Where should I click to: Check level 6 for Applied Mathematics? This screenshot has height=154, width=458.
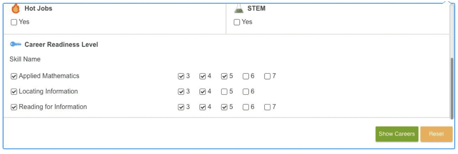click(246, 76)
